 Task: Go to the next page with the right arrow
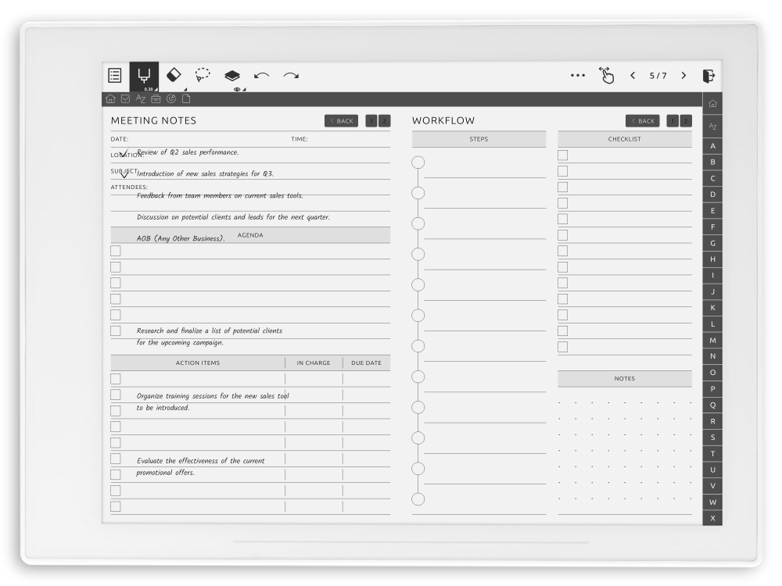coord(683,74)
